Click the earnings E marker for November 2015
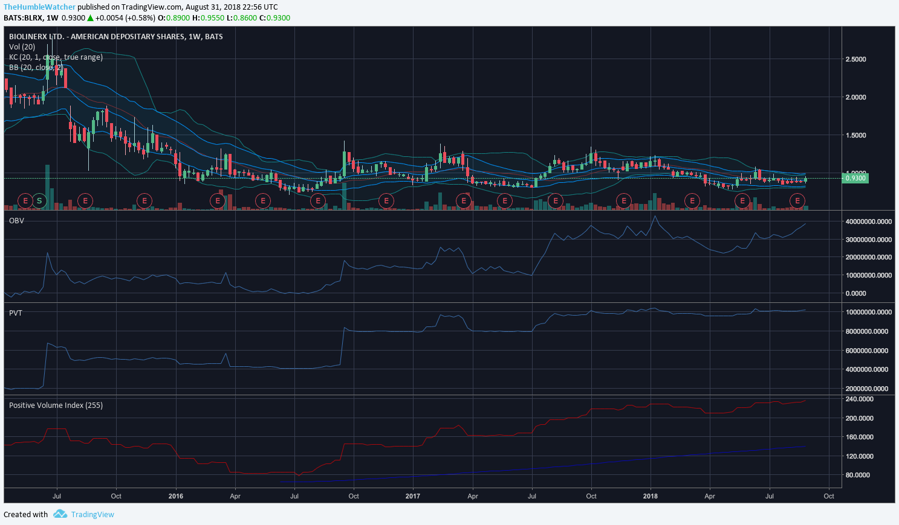The image size is (899, 525). click(x=144, y=200)
